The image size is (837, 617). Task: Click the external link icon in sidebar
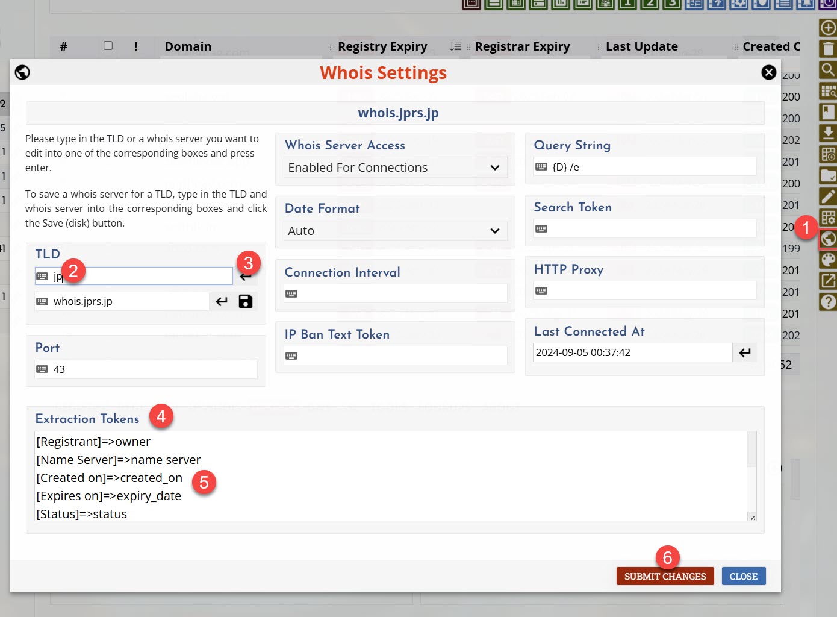828,281
